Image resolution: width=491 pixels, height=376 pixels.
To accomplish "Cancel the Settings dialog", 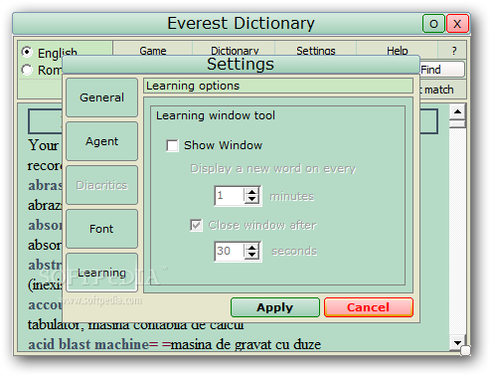I will 369,307.
